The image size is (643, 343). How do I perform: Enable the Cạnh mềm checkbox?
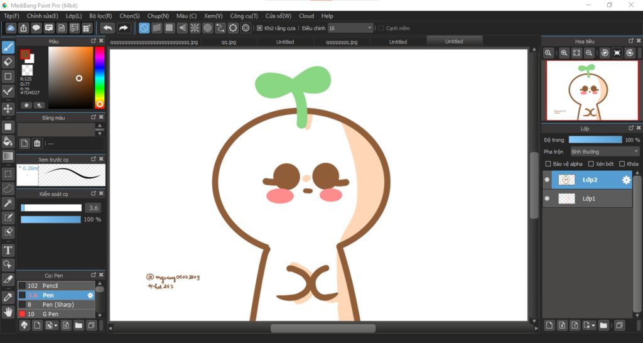(x=381, y=28)
